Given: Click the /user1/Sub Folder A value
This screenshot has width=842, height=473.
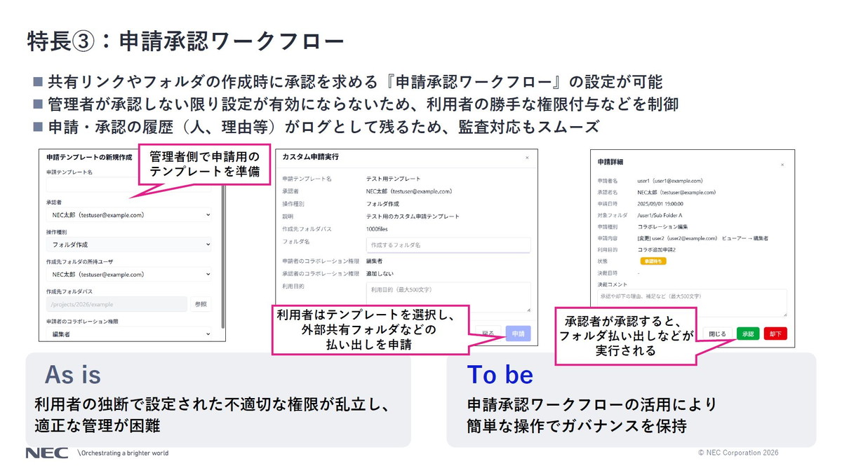Looking at the screenshot, I should [x=660, y=215].
